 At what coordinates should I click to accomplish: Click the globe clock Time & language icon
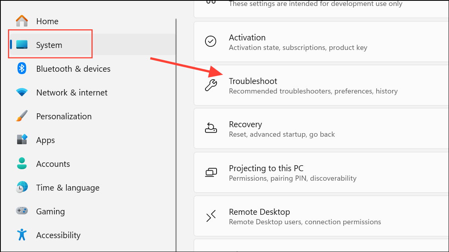(21, 187)
